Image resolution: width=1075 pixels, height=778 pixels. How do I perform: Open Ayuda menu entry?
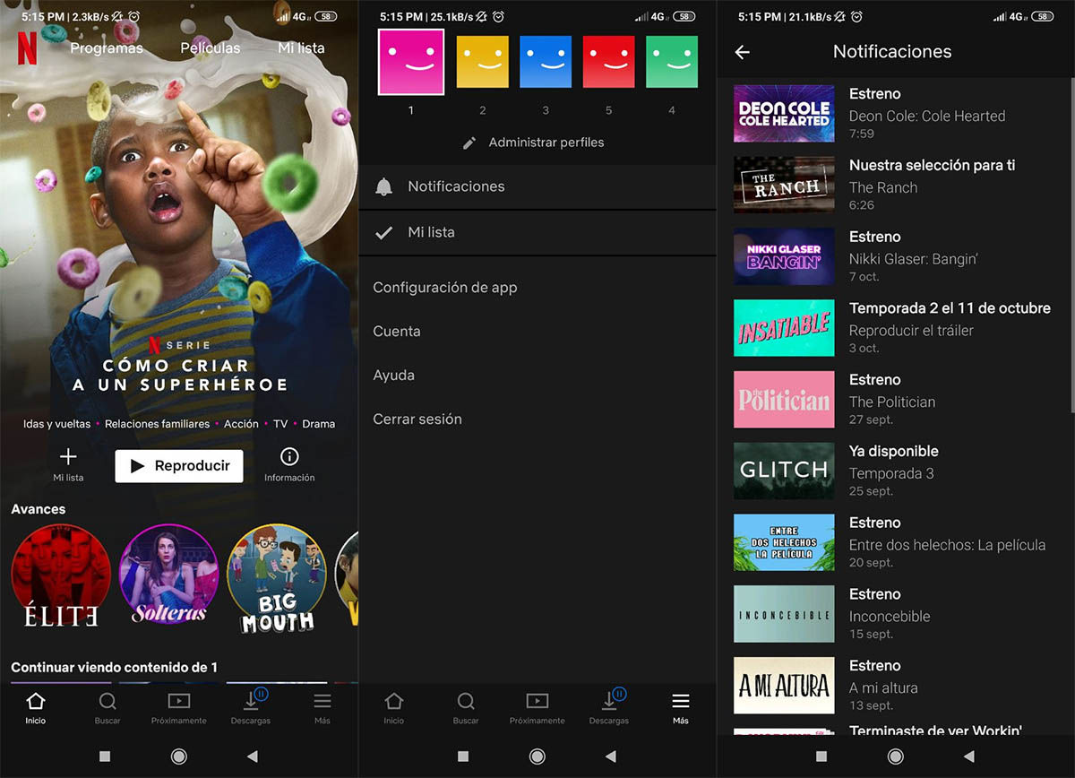coord(394,376)
